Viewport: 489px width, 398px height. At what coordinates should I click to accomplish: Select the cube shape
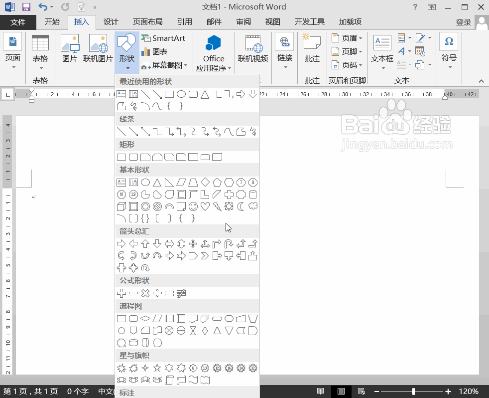122,206
